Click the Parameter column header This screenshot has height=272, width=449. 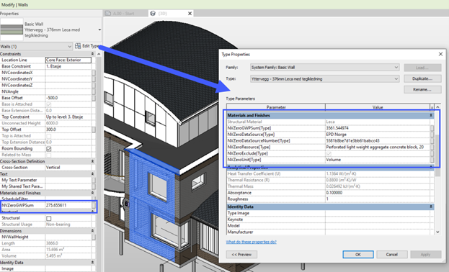pos(276,107)
